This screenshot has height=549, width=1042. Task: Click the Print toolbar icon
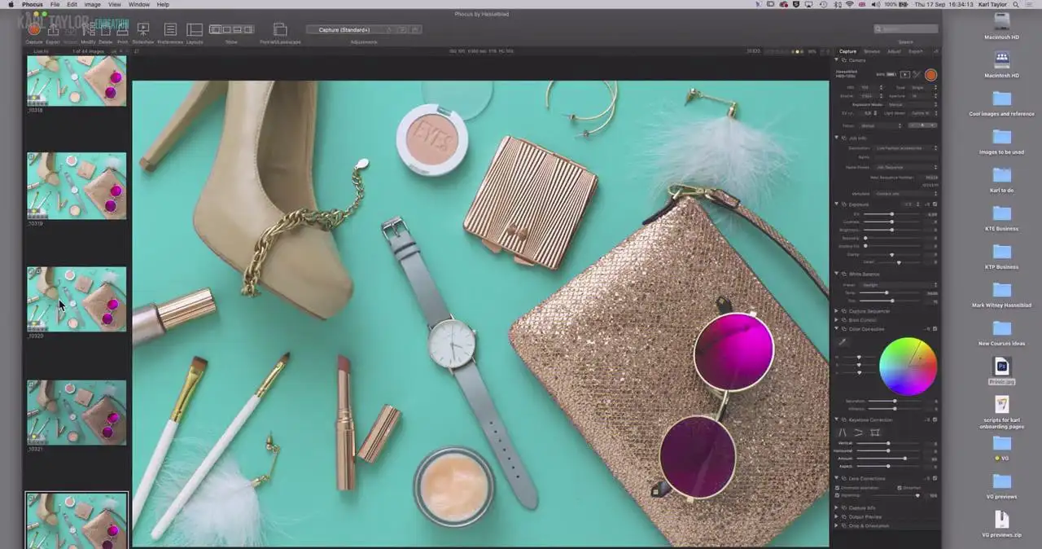point(122,30)
